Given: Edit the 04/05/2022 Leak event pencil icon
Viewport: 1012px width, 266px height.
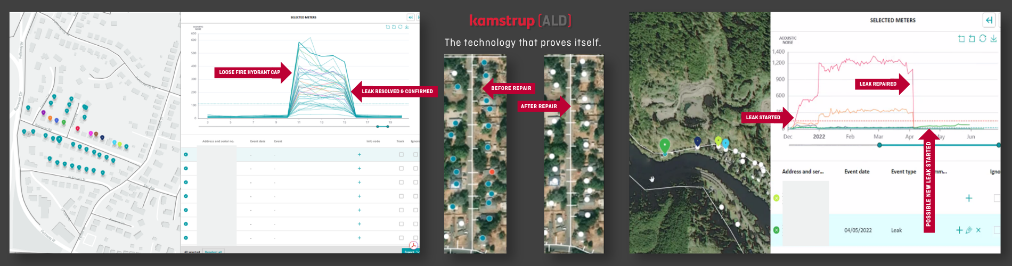Looking at the screenshot, I should pyautogui.click(x=969, y=230).
